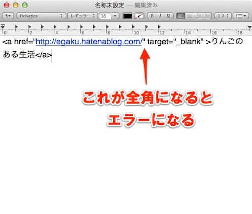The height and width of the screenshot is (214, 252).
Task: Click the tab stop at ruler mark 12
Action: pos(159,27)
